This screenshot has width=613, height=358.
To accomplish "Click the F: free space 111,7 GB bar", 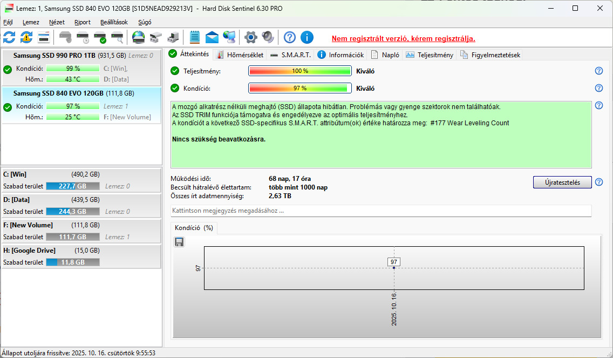I will (x=73, y=237).
